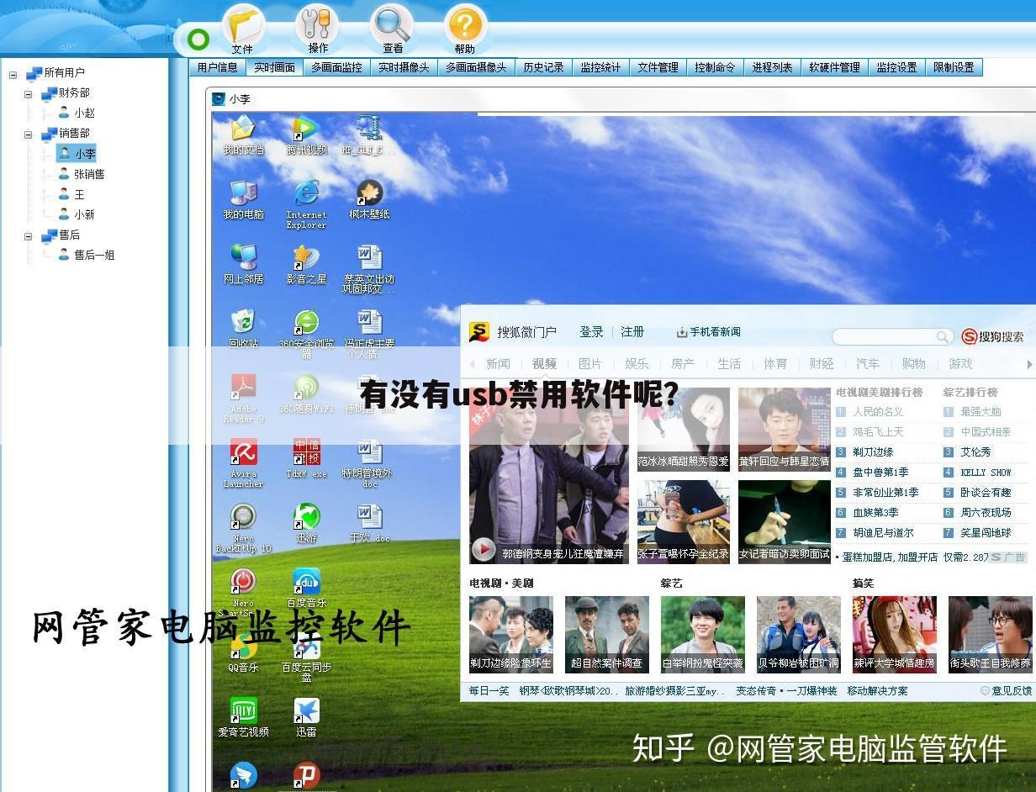Open 枫木壁纸 desktop icon
1036x792 pixels.
click(369, 199)
